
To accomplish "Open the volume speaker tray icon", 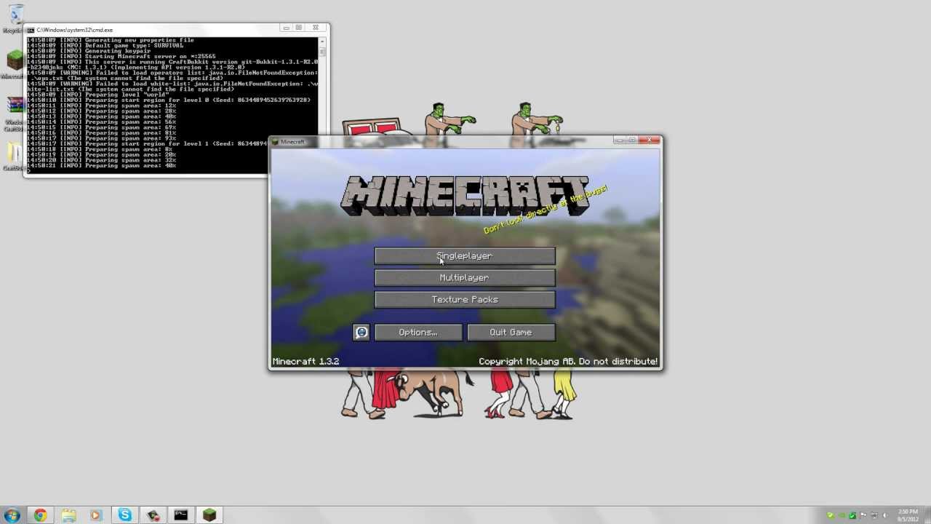I will 884,515.
